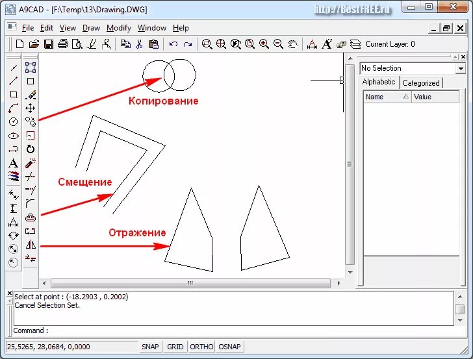The width and height of the screenshot is (473, 359).
Task: Choose the Fillet tool
Action: pos(31,203)
